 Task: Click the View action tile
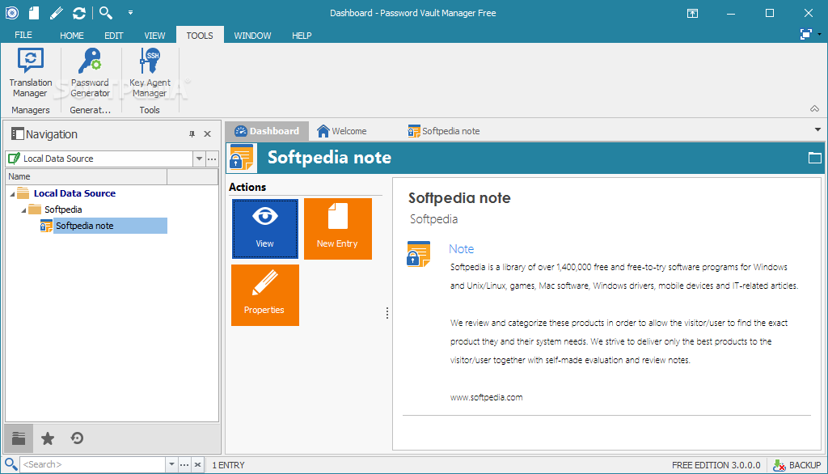click(265, 229)
